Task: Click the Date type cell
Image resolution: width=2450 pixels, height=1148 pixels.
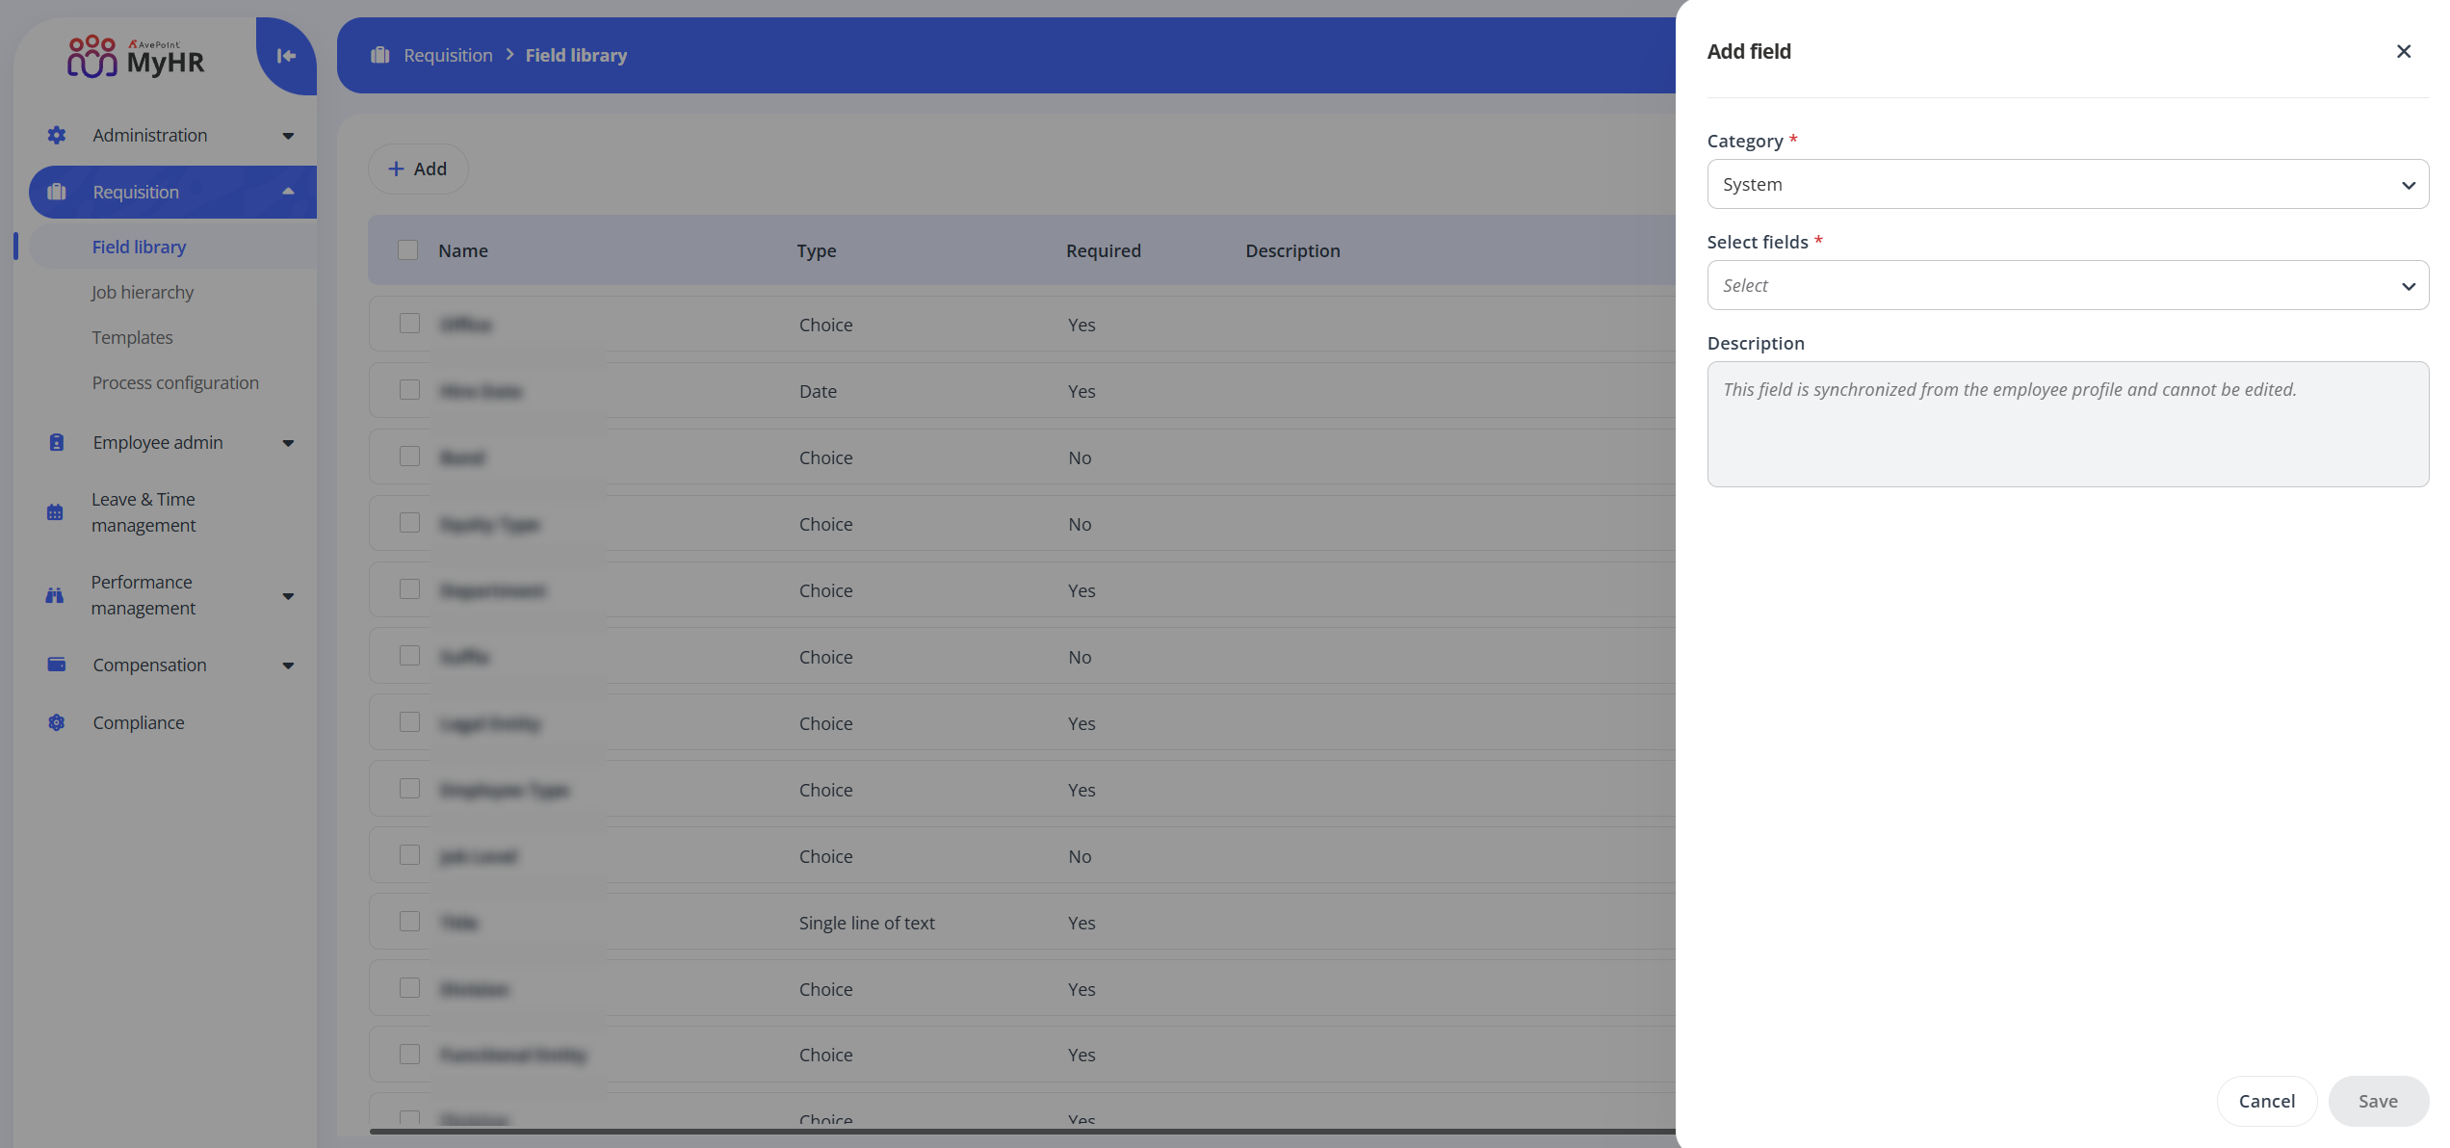Action: (818, 391)
